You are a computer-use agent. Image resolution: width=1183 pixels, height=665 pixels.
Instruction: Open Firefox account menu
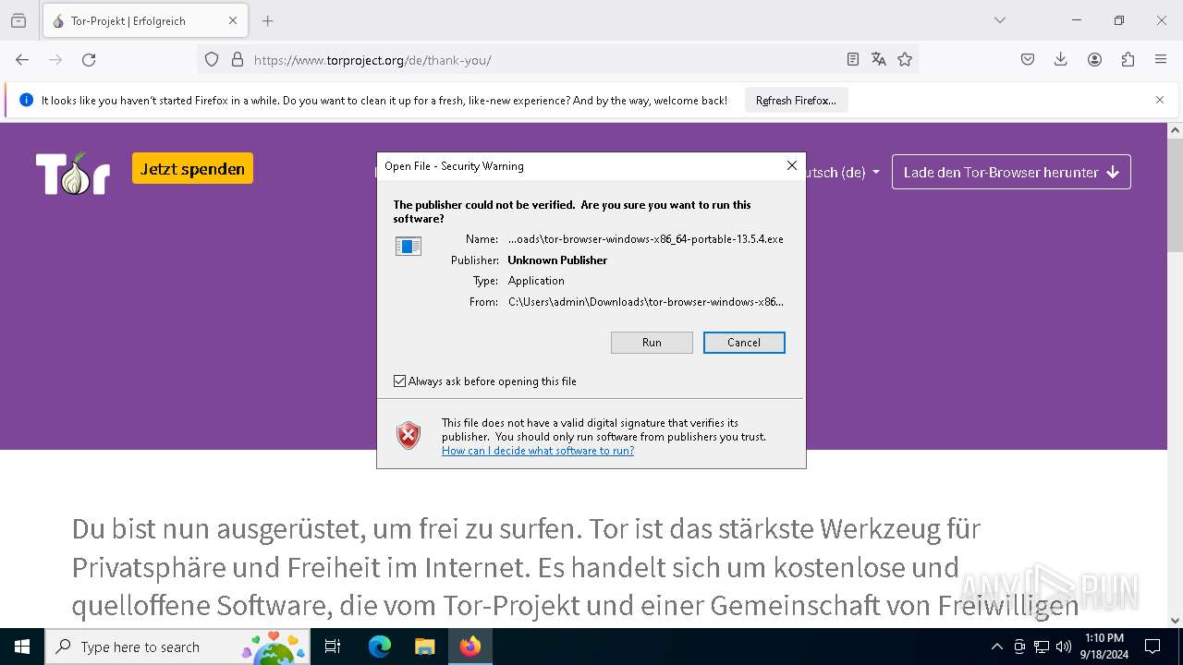click(1094, 60)
